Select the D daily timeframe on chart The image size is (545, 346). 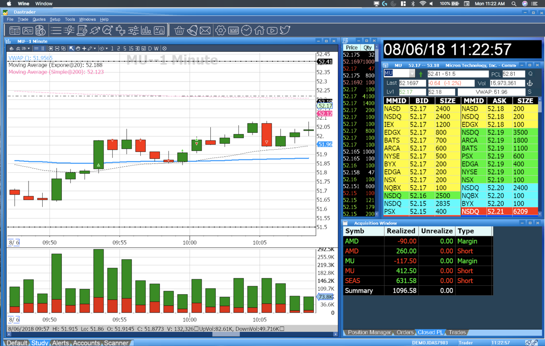tap(150, 49)
